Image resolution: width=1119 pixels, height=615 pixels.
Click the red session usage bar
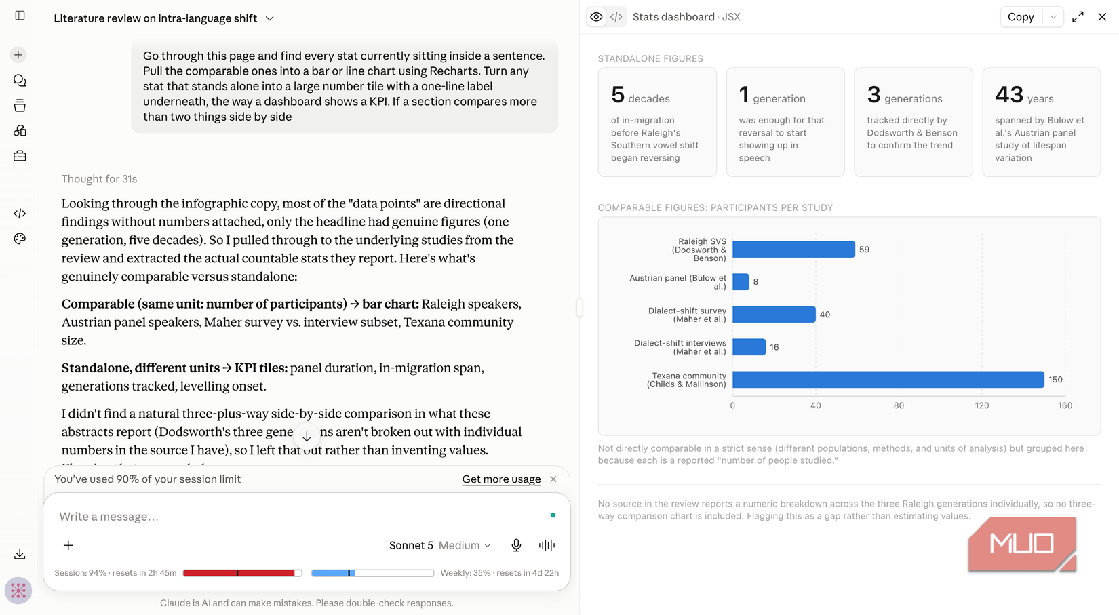[242, 573]
